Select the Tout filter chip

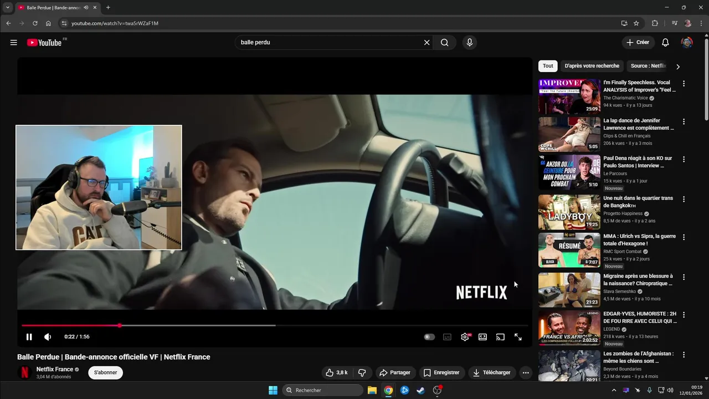[x=548, y=66]
